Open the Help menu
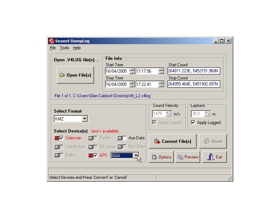This screenshot has height=218, width=280. [x=77, y=48]
